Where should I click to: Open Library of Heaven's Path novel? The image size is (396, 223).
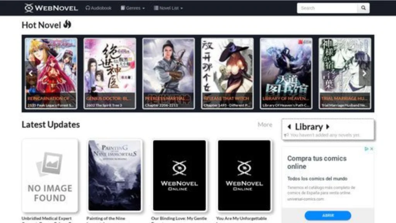click(286, 73)
